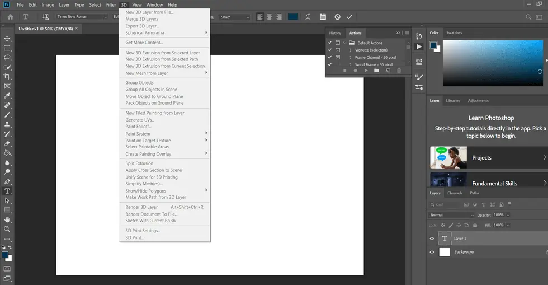Select the Zoom tool
548x285 pixels.
7,229
